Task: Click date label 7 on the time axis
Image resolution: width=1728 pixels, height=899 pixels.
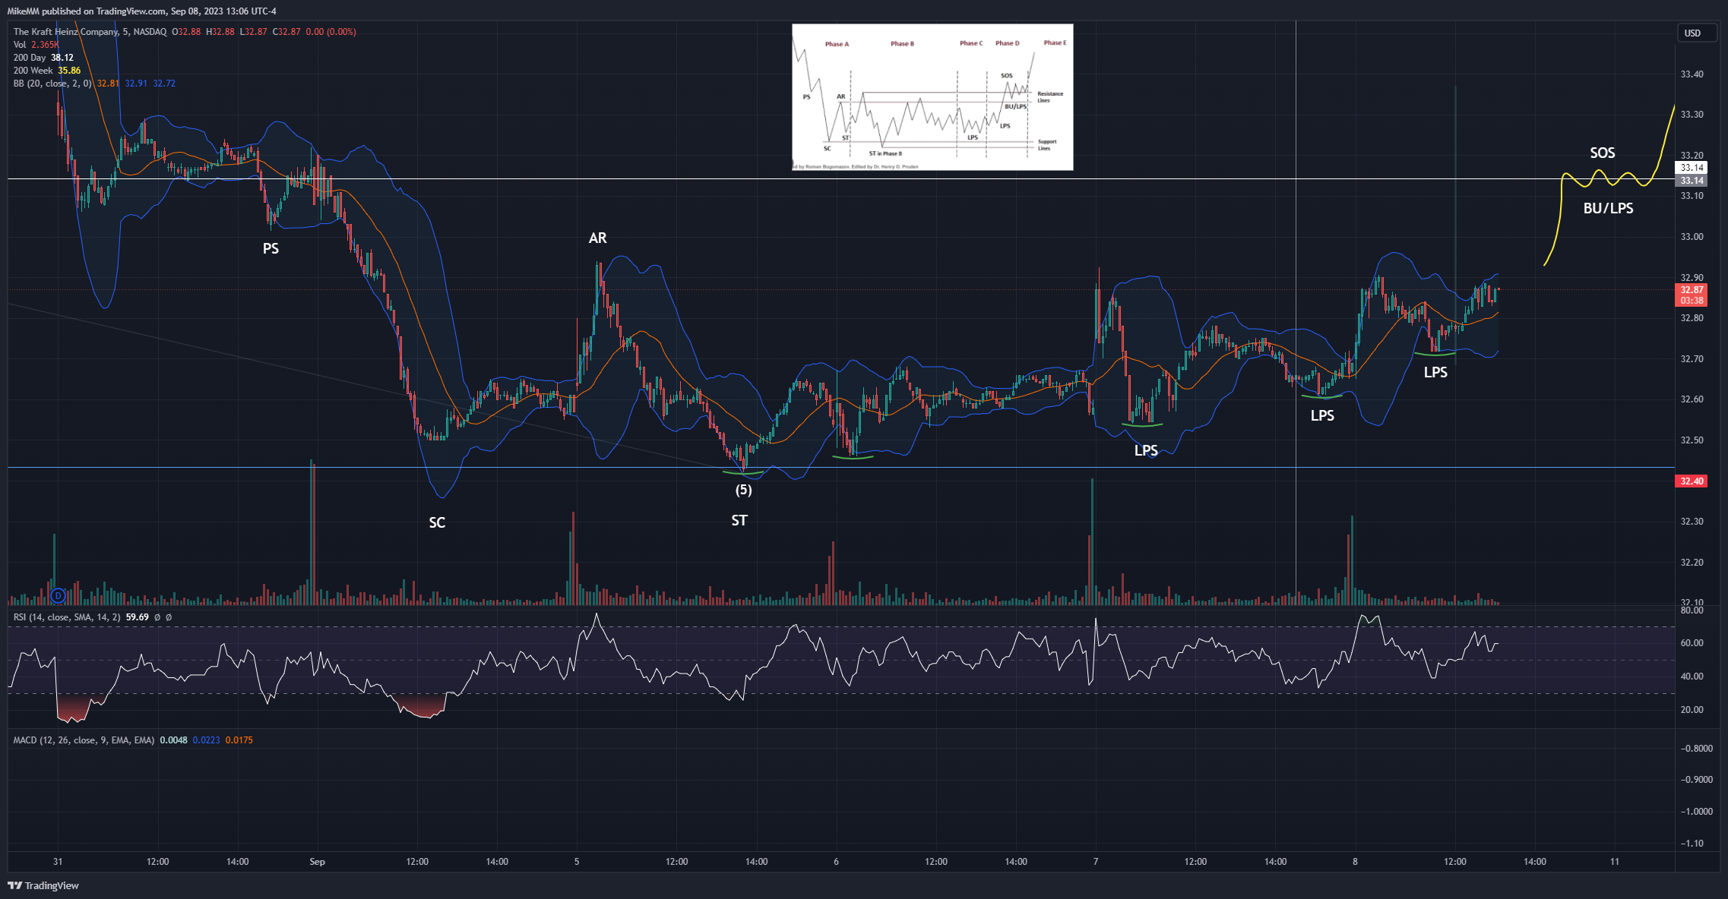Action: [1096, 862]
